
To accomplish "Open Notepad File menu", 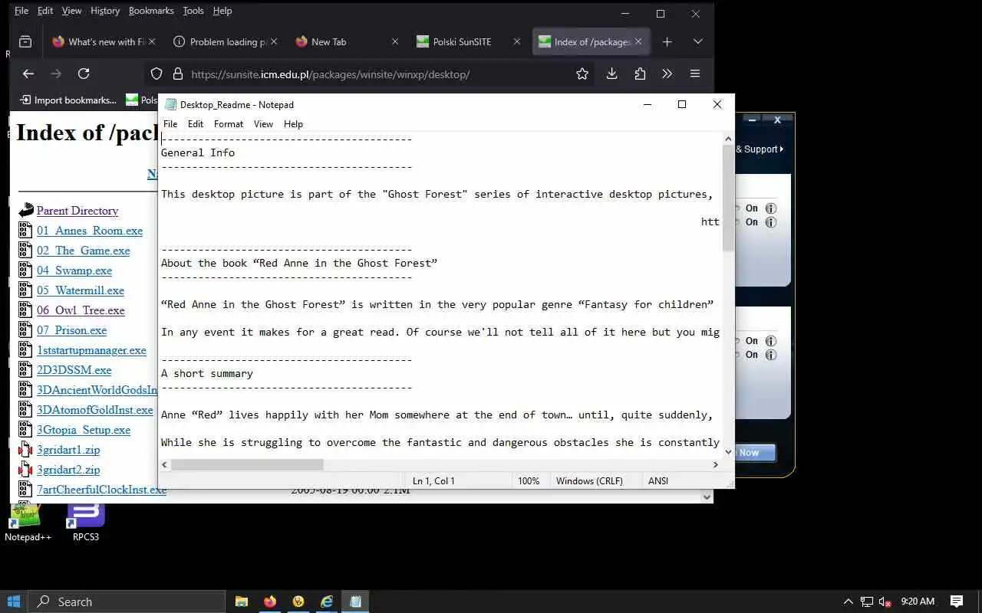I will 170,123.
